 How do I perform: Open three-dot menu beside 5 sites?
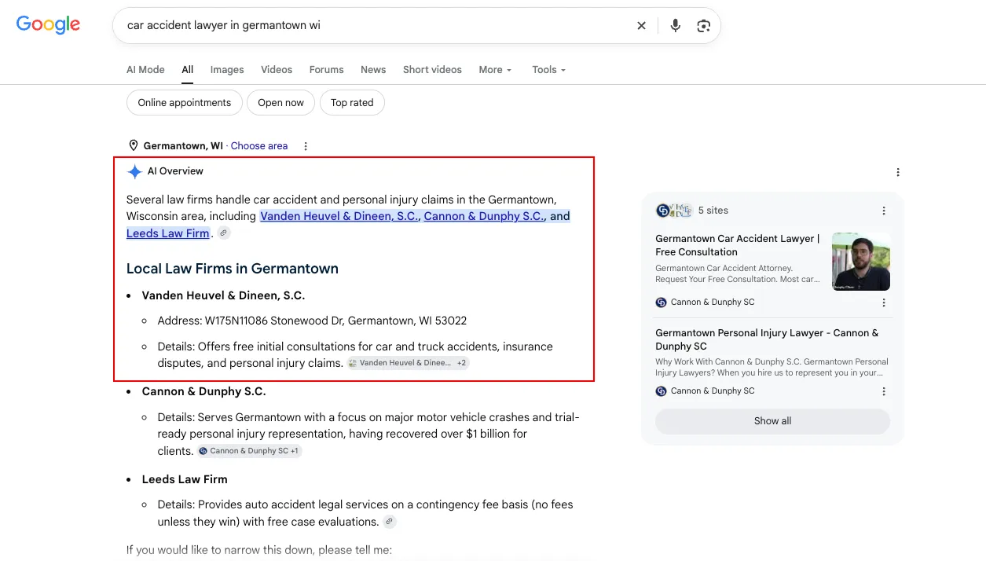pyautogui.click(x=884, y=211)
